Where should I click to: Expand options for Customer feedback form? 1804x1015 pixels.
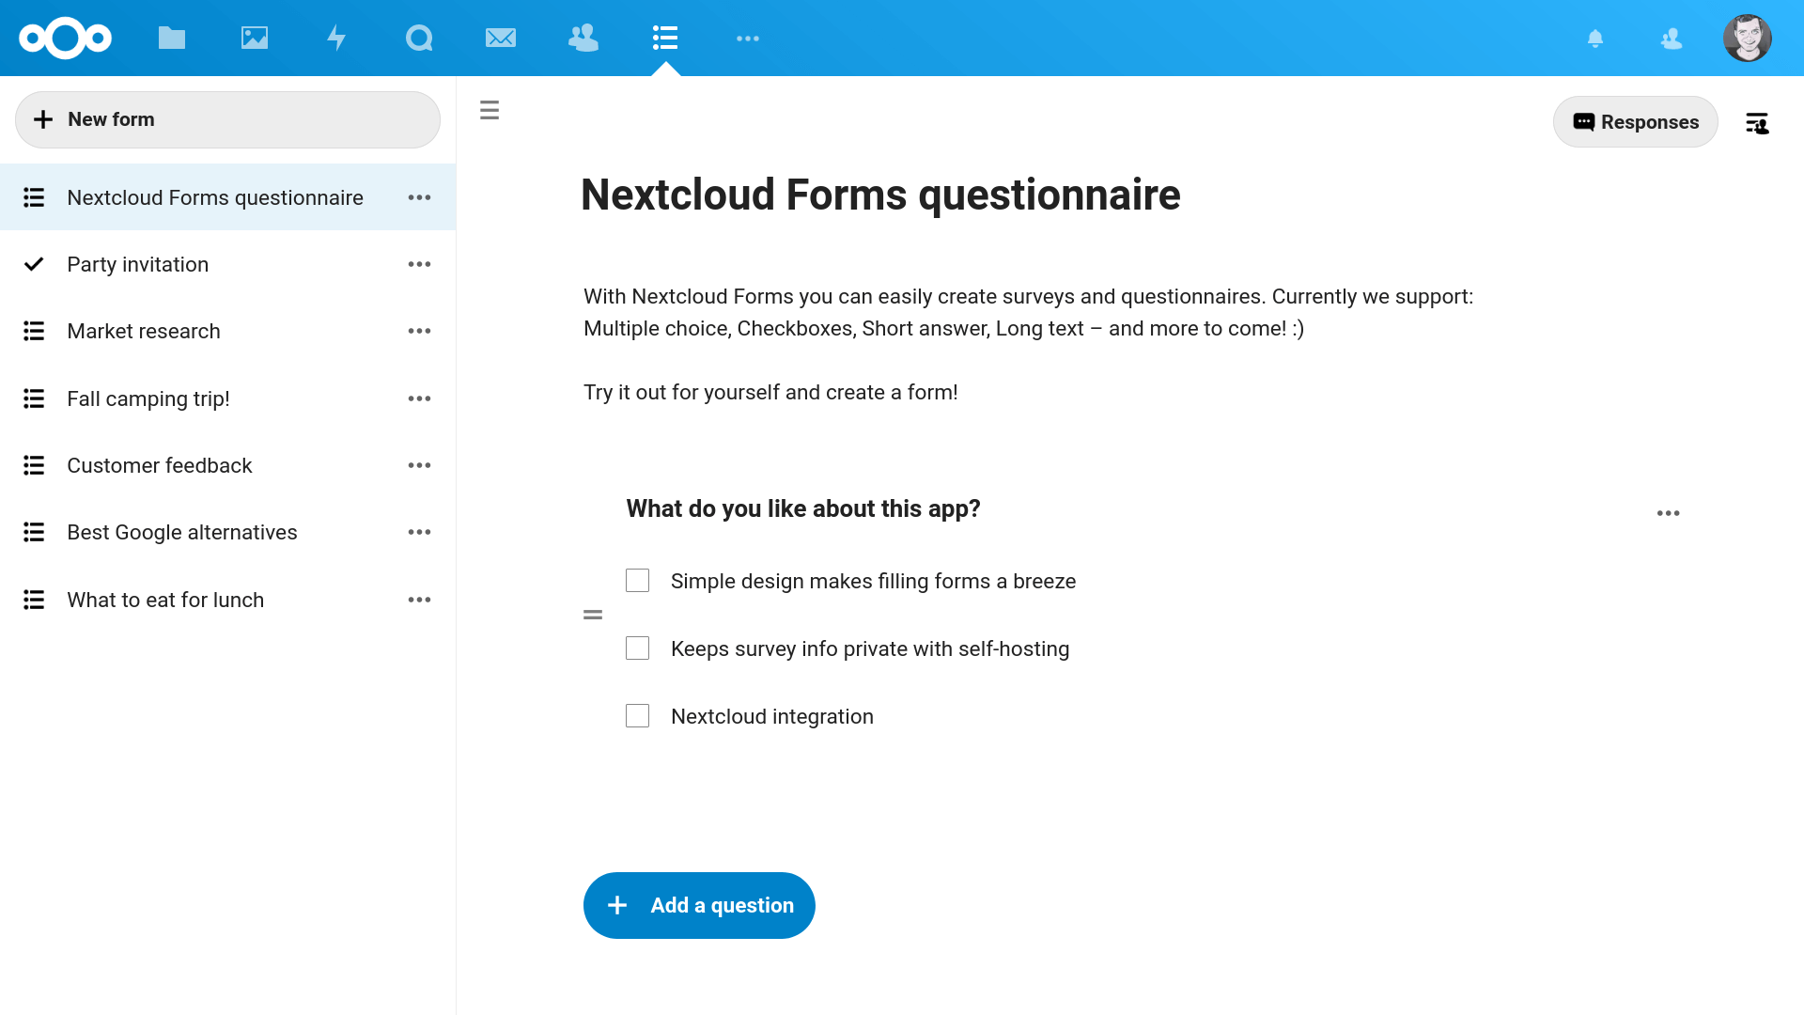(x=421, y=466)
